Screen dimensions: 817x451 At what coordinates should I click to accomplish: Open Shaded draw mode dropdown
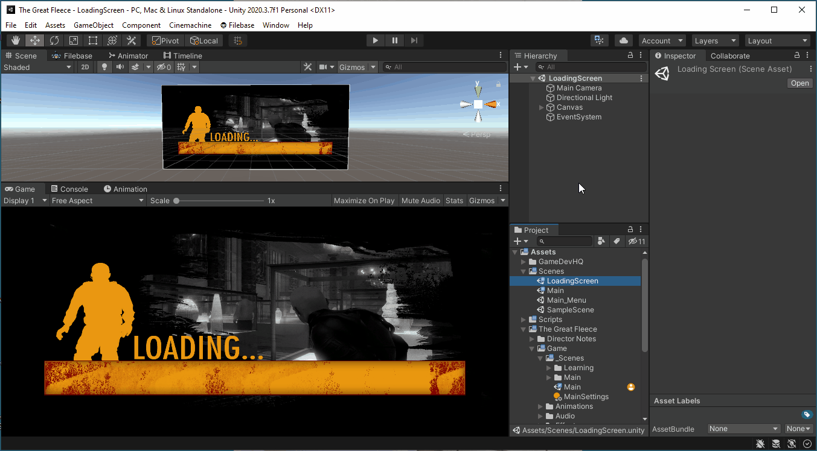(x=37, y=67)
